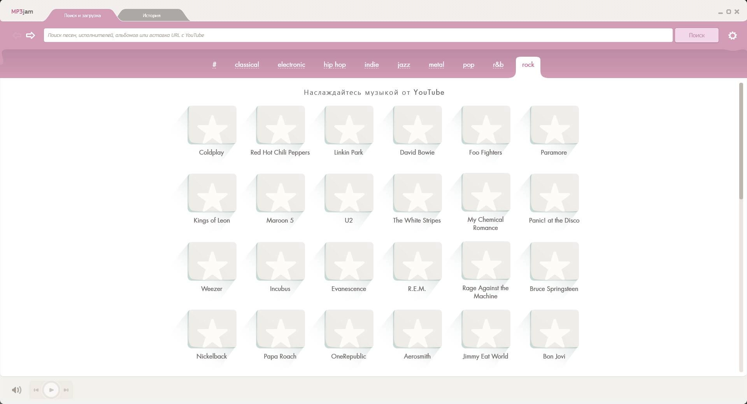
Task: Open The White Stripes tile
Action: coord(417,193)
